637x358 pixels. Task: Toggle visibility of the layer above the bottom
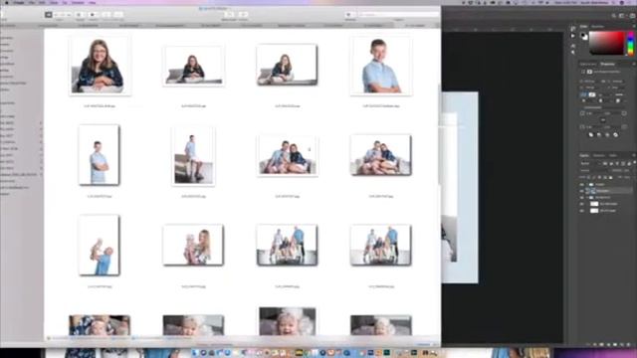pyautogui.click(x=581, y=204)
